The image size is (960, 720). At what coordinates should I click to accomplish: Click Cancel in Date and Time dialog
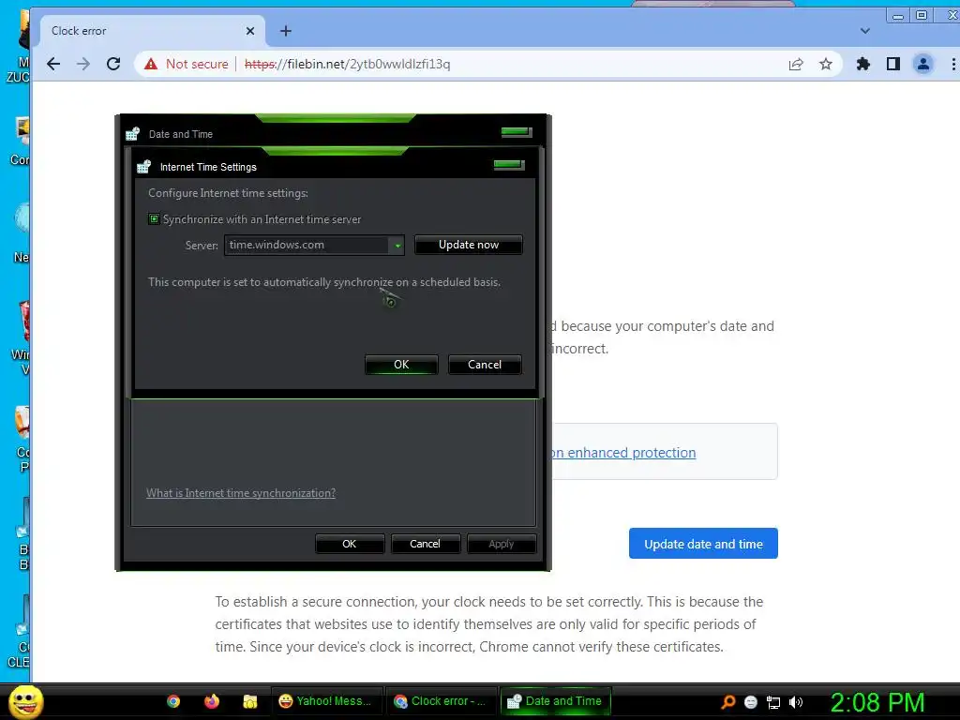[425, 544]
